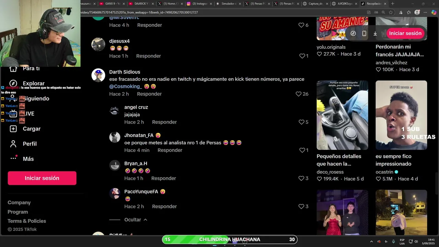This screenshot has width=439, height=247.
Task: Open Terms & Policies footer link
Action: (x=27, y=221)
